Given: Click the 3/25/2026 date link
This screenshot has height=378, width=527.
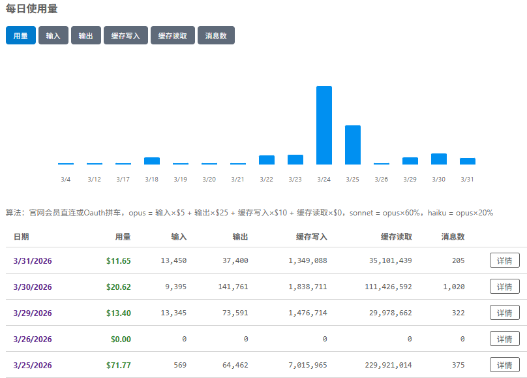Looking at the screenshot, I should pos(33,365).
